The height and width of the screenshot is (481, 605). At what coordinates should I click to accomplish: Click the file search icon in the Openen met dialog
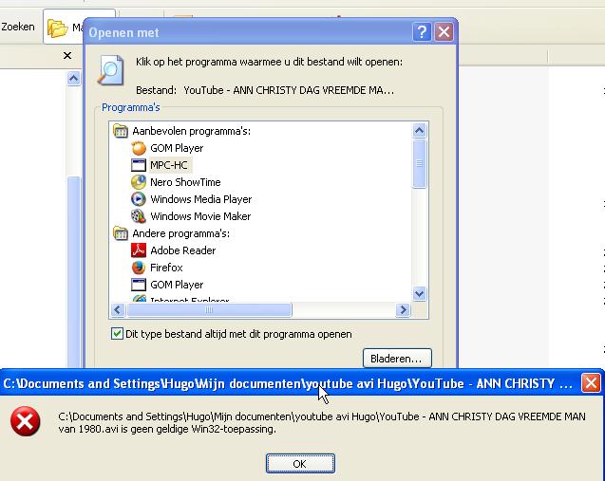pyautogui.click(x=111, y=70)
